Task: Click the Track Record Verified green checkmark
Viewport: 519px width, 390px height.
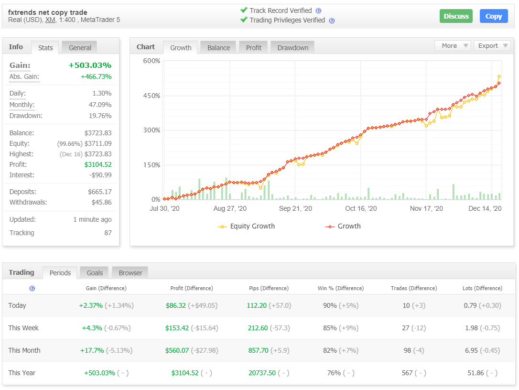Action: pyautogui.click(x=244, y=10)
